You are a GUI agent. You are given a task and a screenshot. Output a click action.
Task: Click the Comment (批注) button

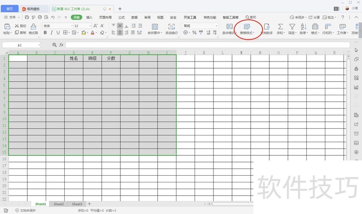[329, 17]
